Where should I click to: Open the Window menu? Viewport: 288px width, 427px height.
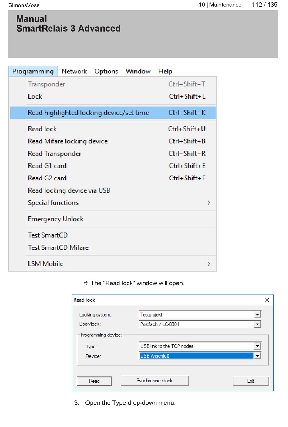coord(138,71)
